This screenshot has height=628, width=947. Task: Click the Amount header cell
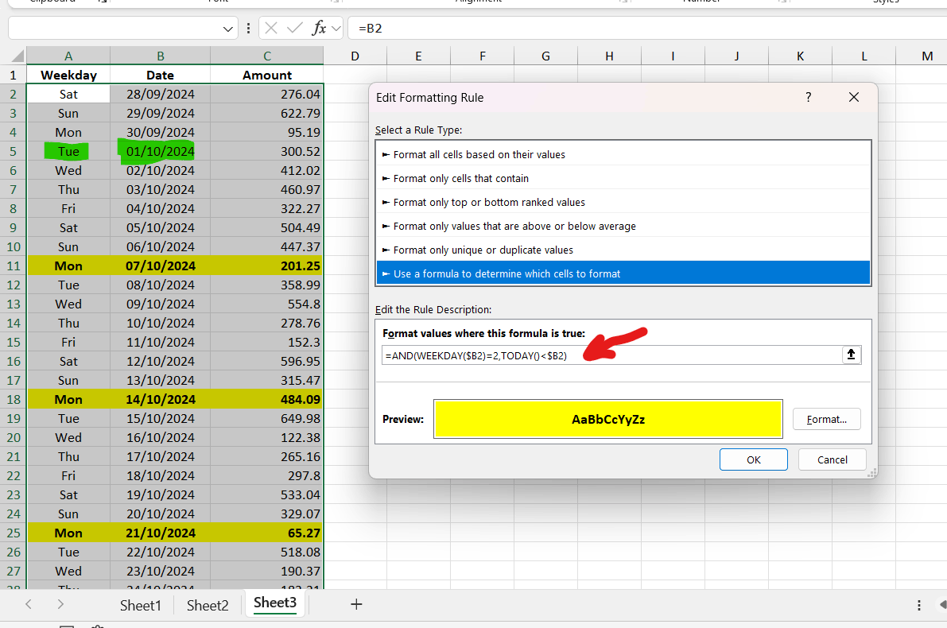click(267, 75)
